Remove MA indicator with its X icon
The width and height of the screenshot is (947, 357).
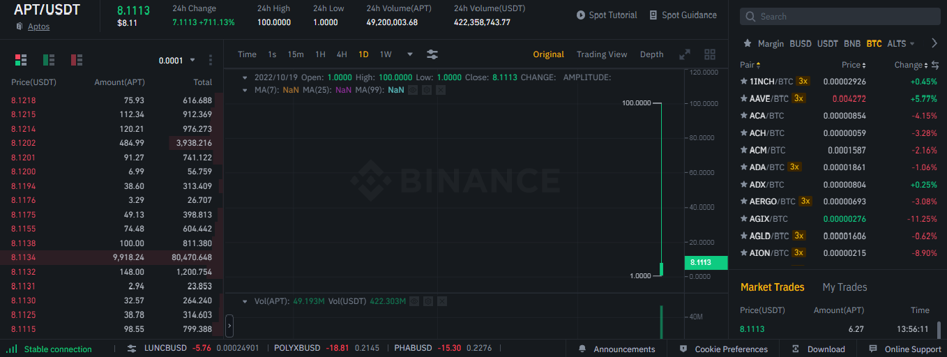pos(440,90)
